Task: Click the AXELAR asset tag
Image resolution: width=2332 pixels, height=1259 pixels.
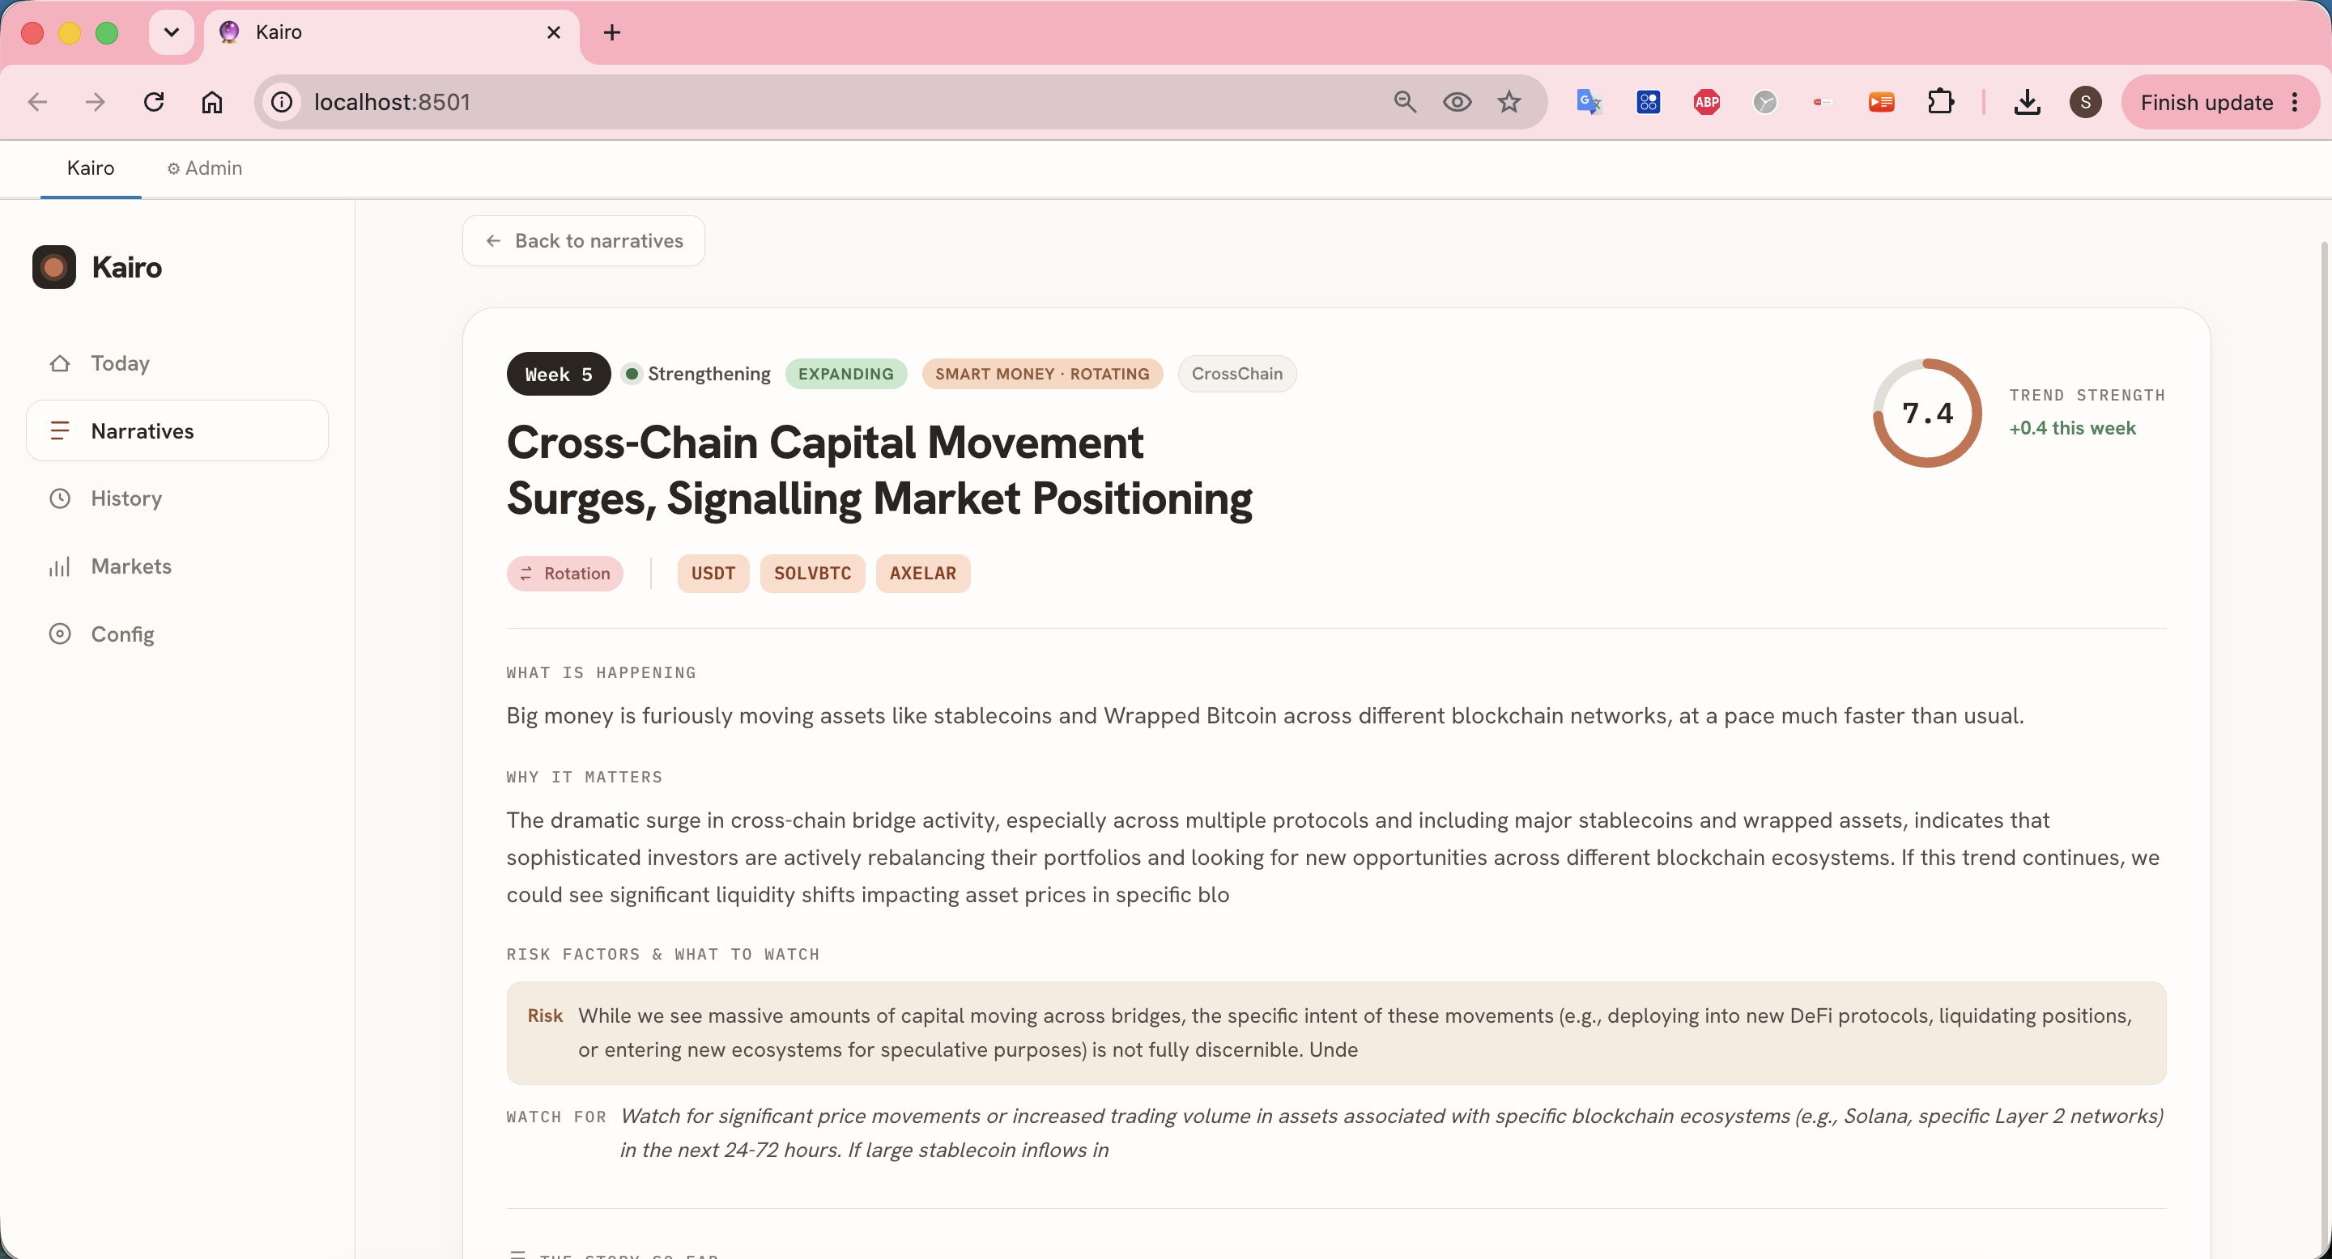Action: click(923, 574)
